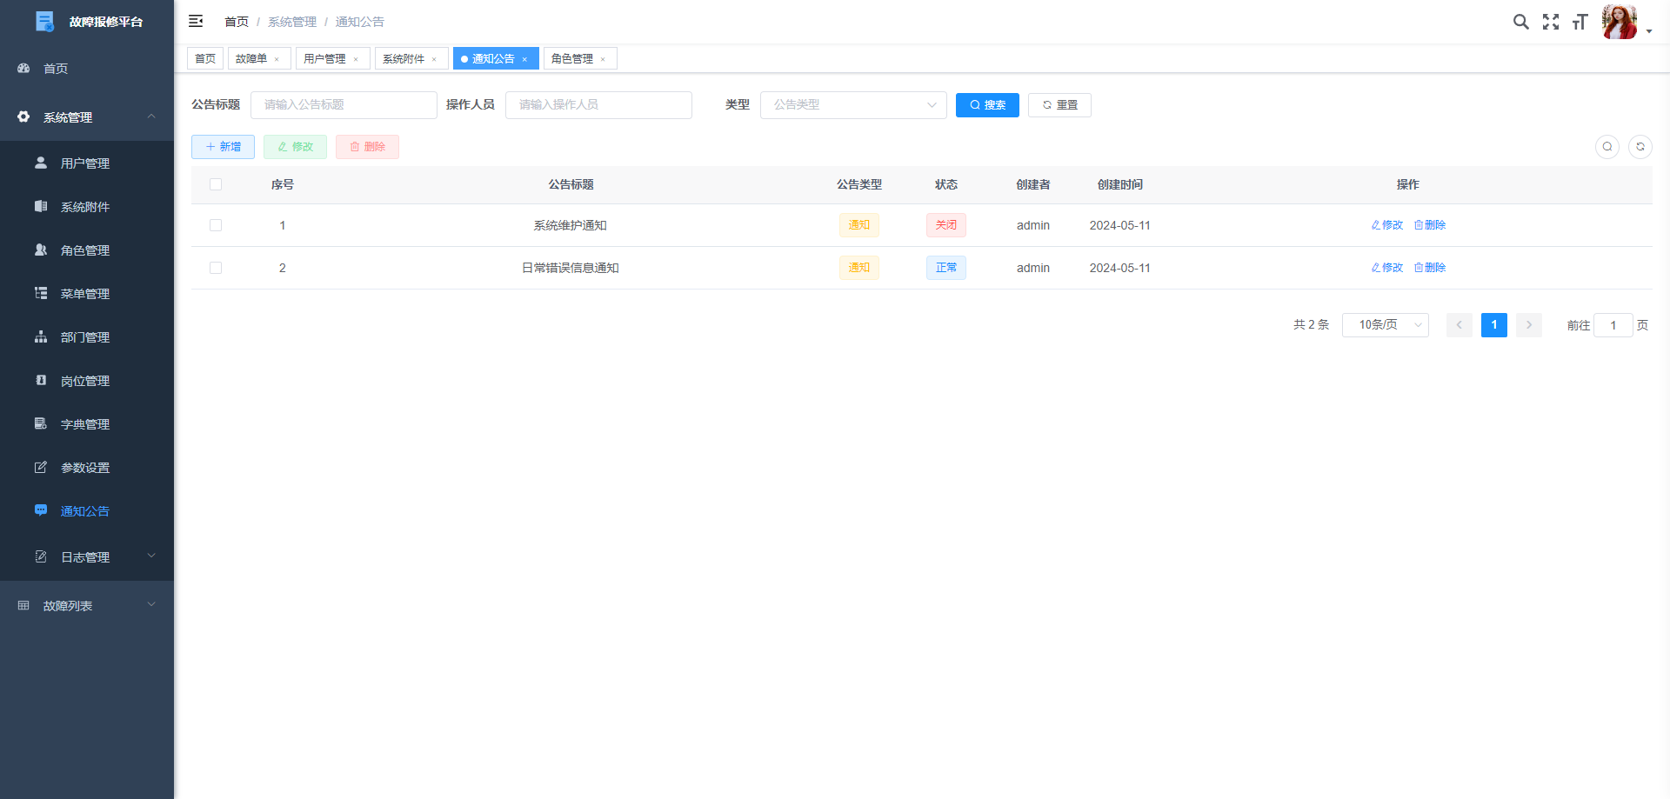
Task: Click the 正常 status badge
Action: coord(946,268)
